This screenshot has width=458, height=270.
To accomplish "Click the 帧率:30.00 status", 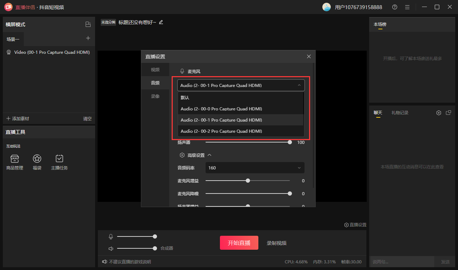I will pos(351,262).
